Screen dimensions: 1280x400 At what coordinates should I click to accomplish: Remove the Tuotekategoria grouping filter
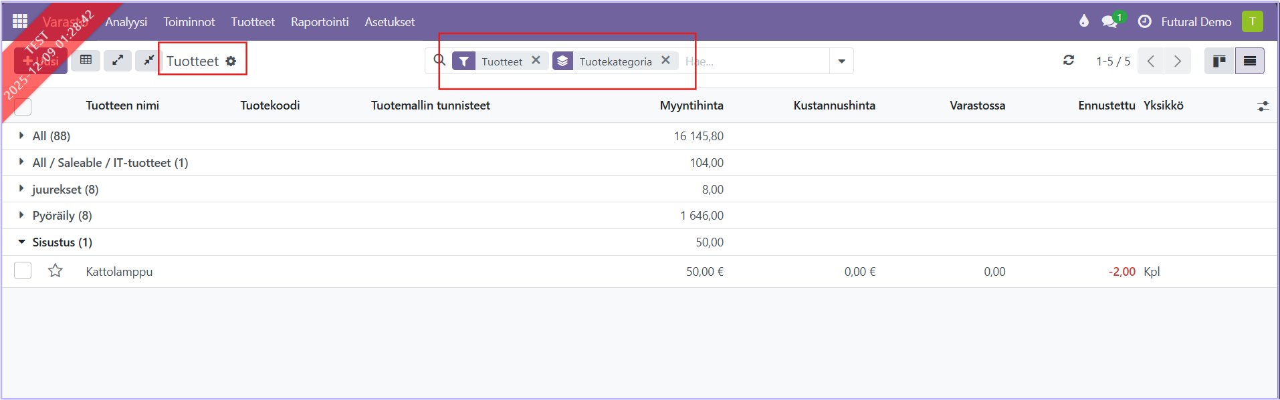coord(665,60)
